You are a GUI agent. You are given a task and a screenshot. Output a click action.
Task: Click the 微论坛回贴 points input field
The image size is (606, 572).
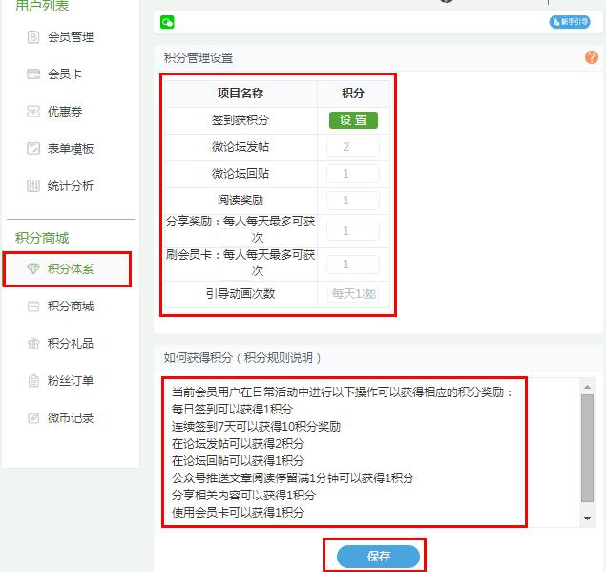[353, 174]
